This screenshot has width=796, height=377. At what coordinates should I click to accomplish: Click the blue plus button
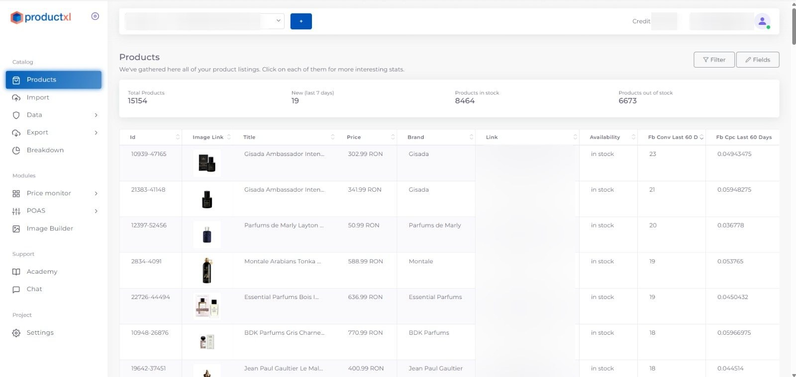301,21
